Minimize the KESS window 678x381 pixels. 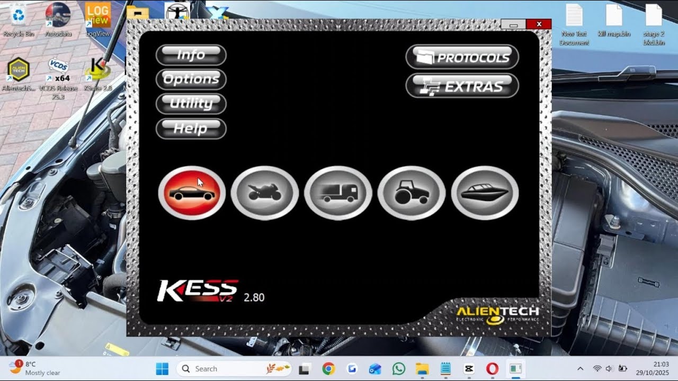pyautogui.click(x=513, y=24)
